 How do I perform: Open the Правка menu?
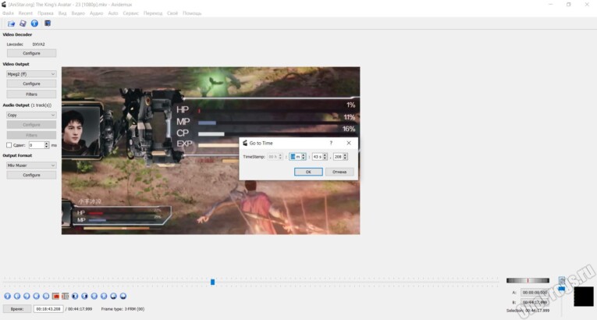[45, 13]
